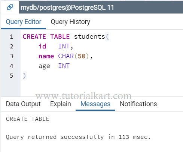Click line number 5 in the gutter

12,76
